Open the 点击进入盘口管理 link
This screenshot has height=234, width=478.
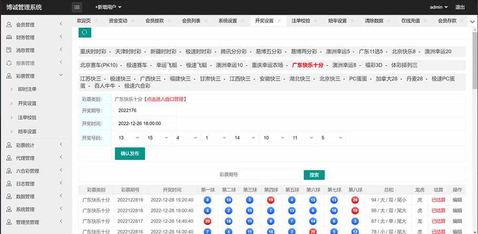coord(165,99)
